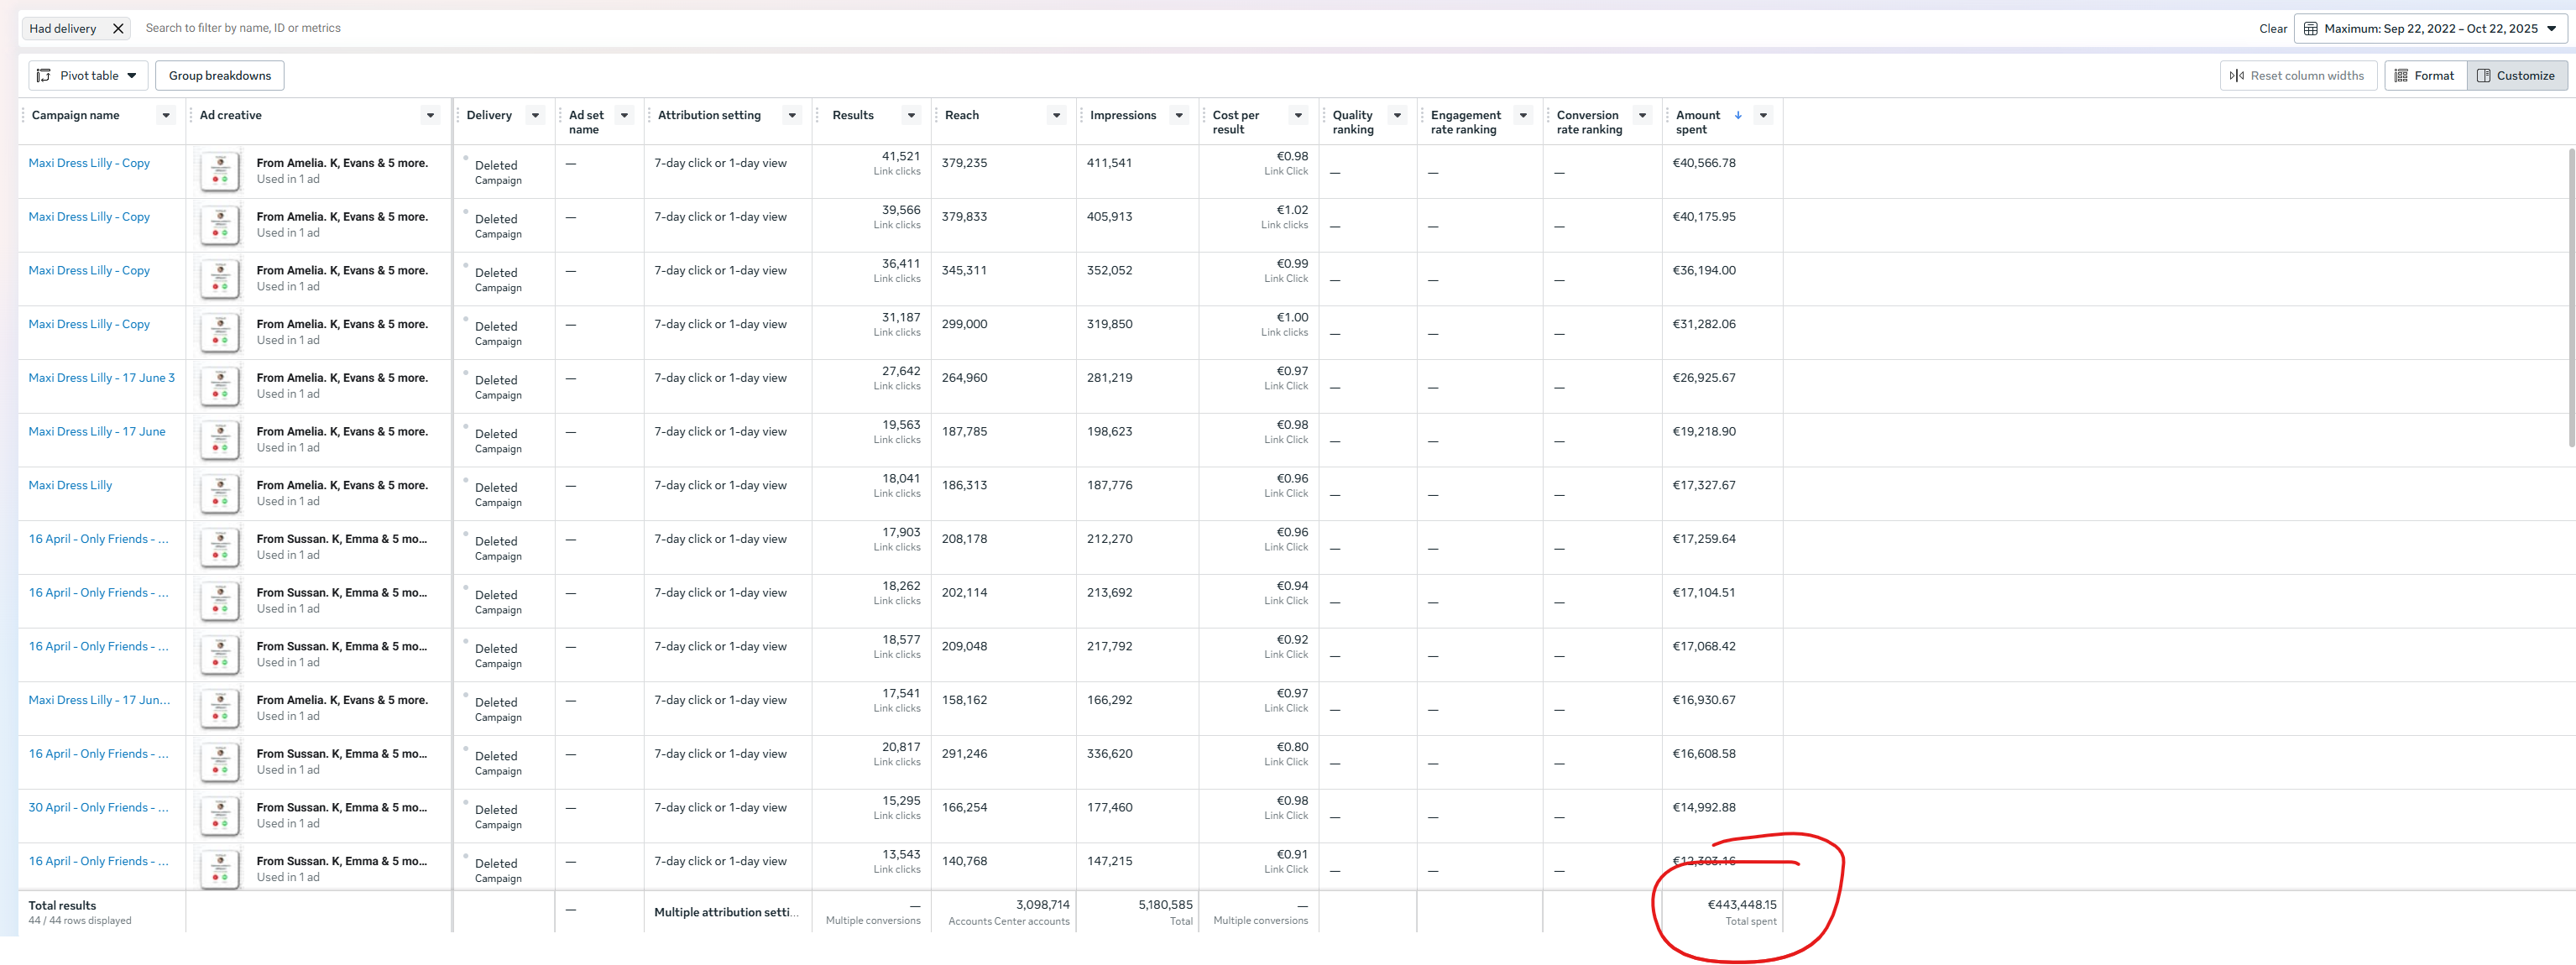Expand the Pivot table dropdown arrow
This screenshot has width=2576, height=965.
[132, 75]
